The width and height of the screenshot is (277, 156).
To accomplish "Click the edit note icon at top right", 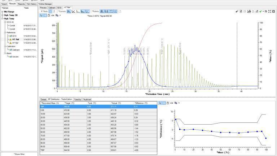I will pos(257,11).
